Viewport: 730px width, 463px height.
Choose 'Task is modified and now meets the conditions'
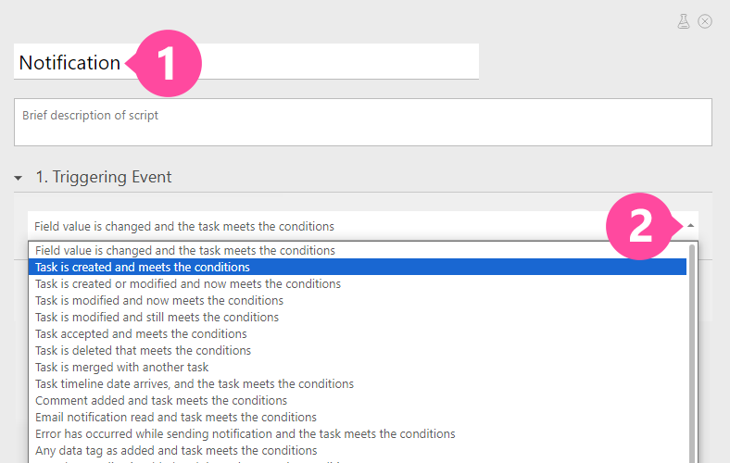coord(159,300)
